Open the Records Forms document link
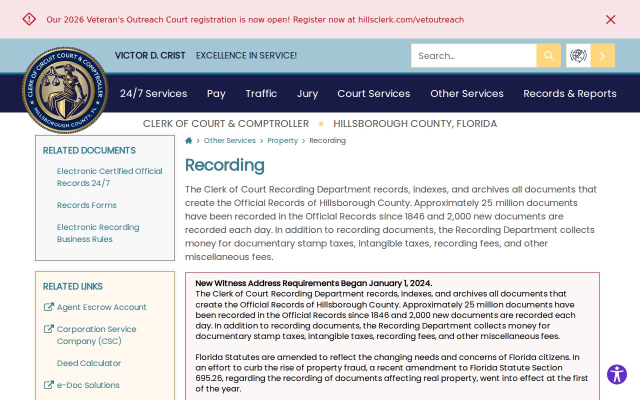The width and height of the screenshot is (640, 400). (86, 205)
